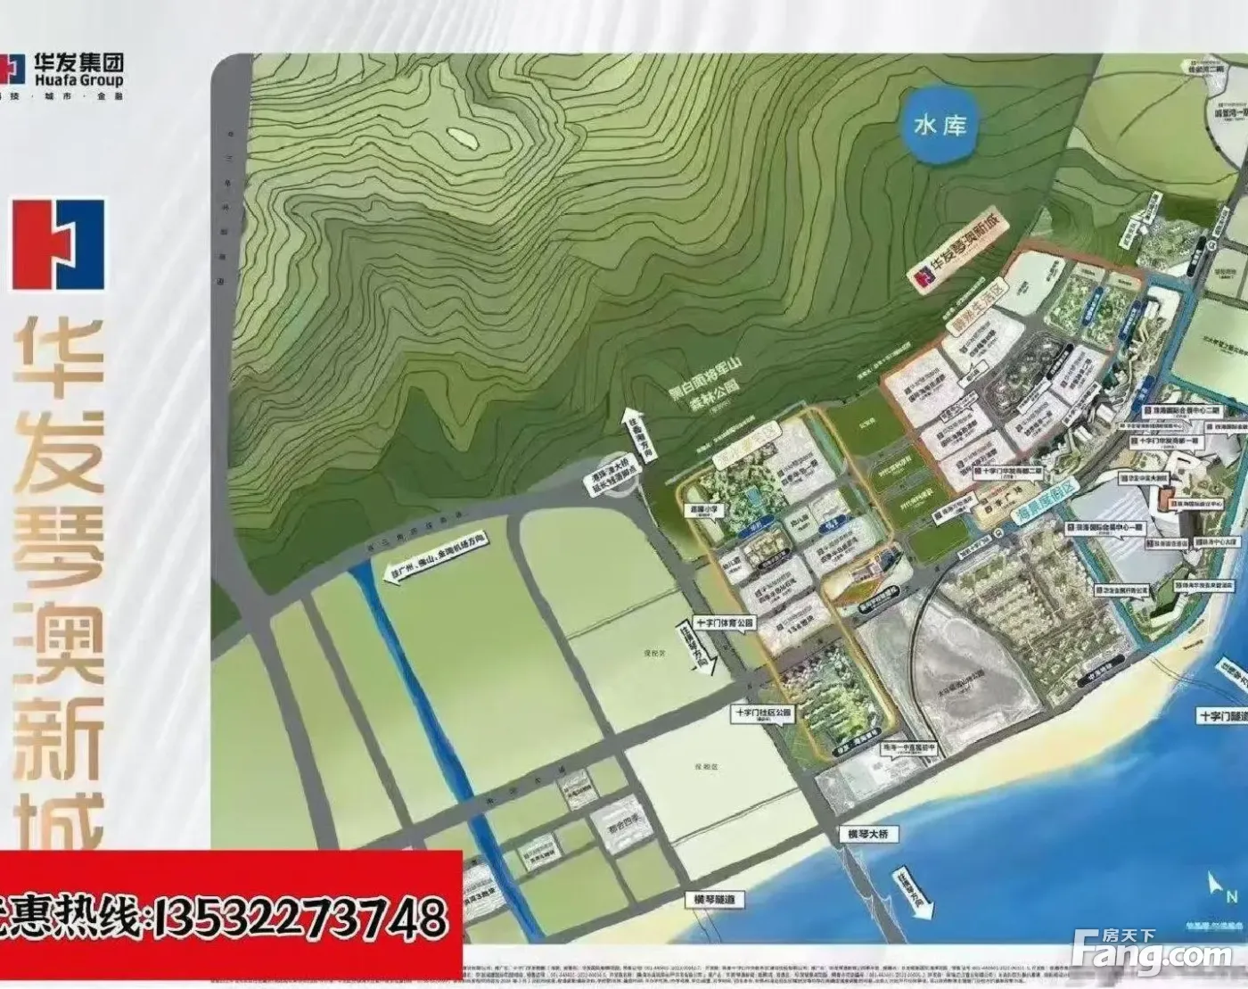Click the 十字门社区公园 callout

pyautogui.click(x=762, y=713)
